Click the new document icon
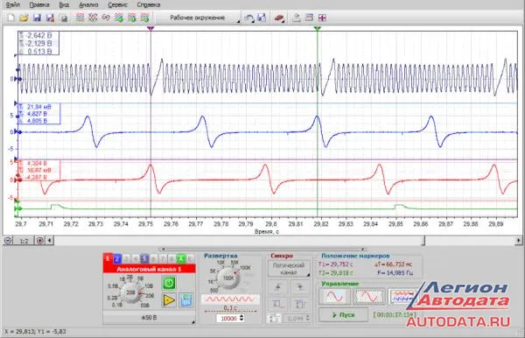This screenshot has height=338, width=525. coord(10,18)
